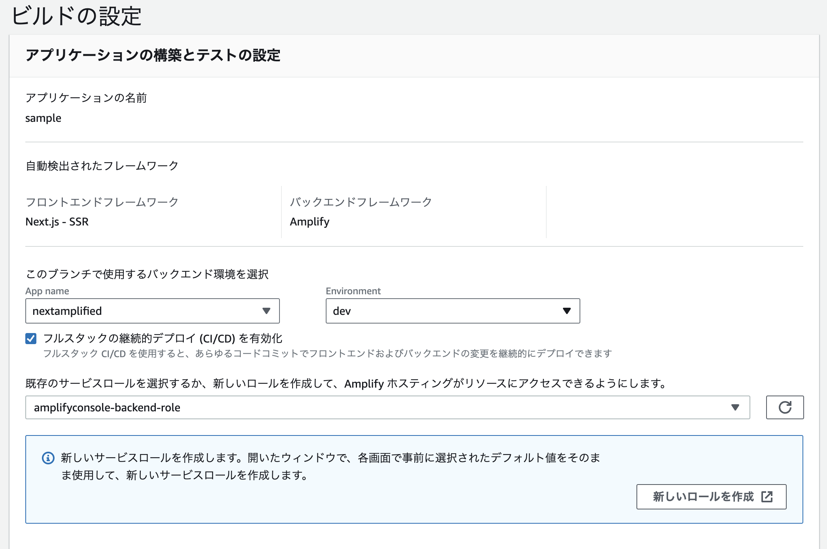
Task: Click the アプリケーションの名前 label
Action: (x=86, y=98)
